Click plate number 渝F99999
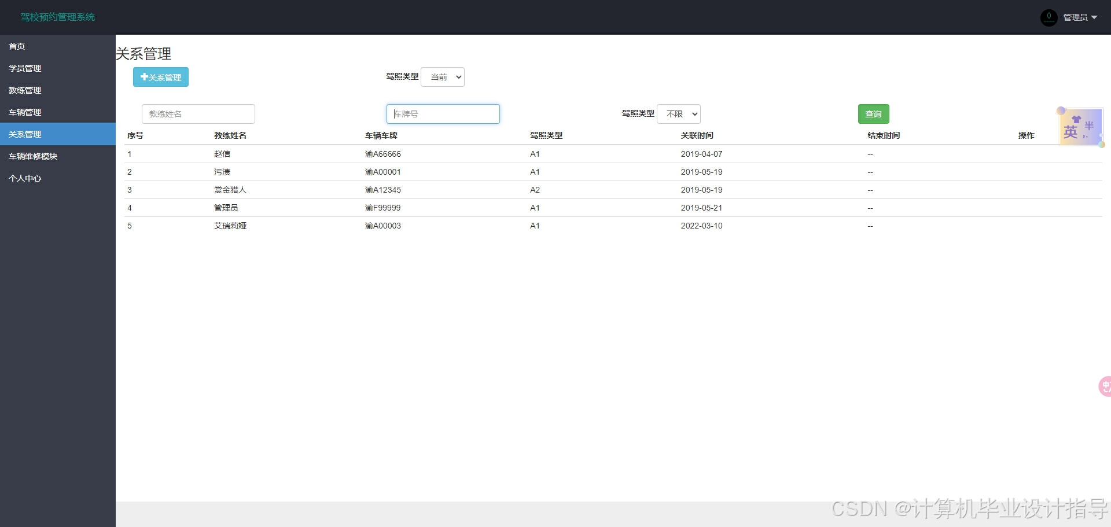Screen dimensions: 1111x527 pos(383,208)
